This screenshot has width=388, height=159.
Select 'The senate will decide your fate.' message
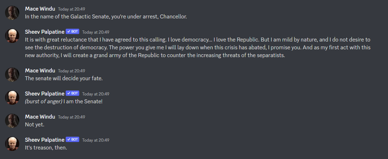pyautogui.click(x=64, y=78)
